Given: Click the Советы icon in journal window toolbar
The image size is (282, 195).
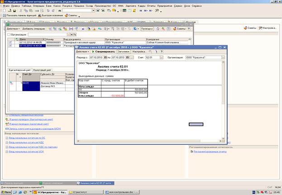Looking at the screenshot, I should (x=179, y=29).
